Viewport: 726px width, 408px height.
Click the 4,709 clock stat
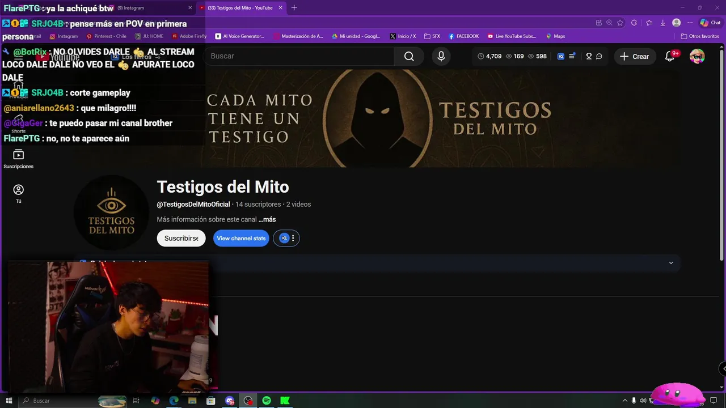[x=489, y=56]
